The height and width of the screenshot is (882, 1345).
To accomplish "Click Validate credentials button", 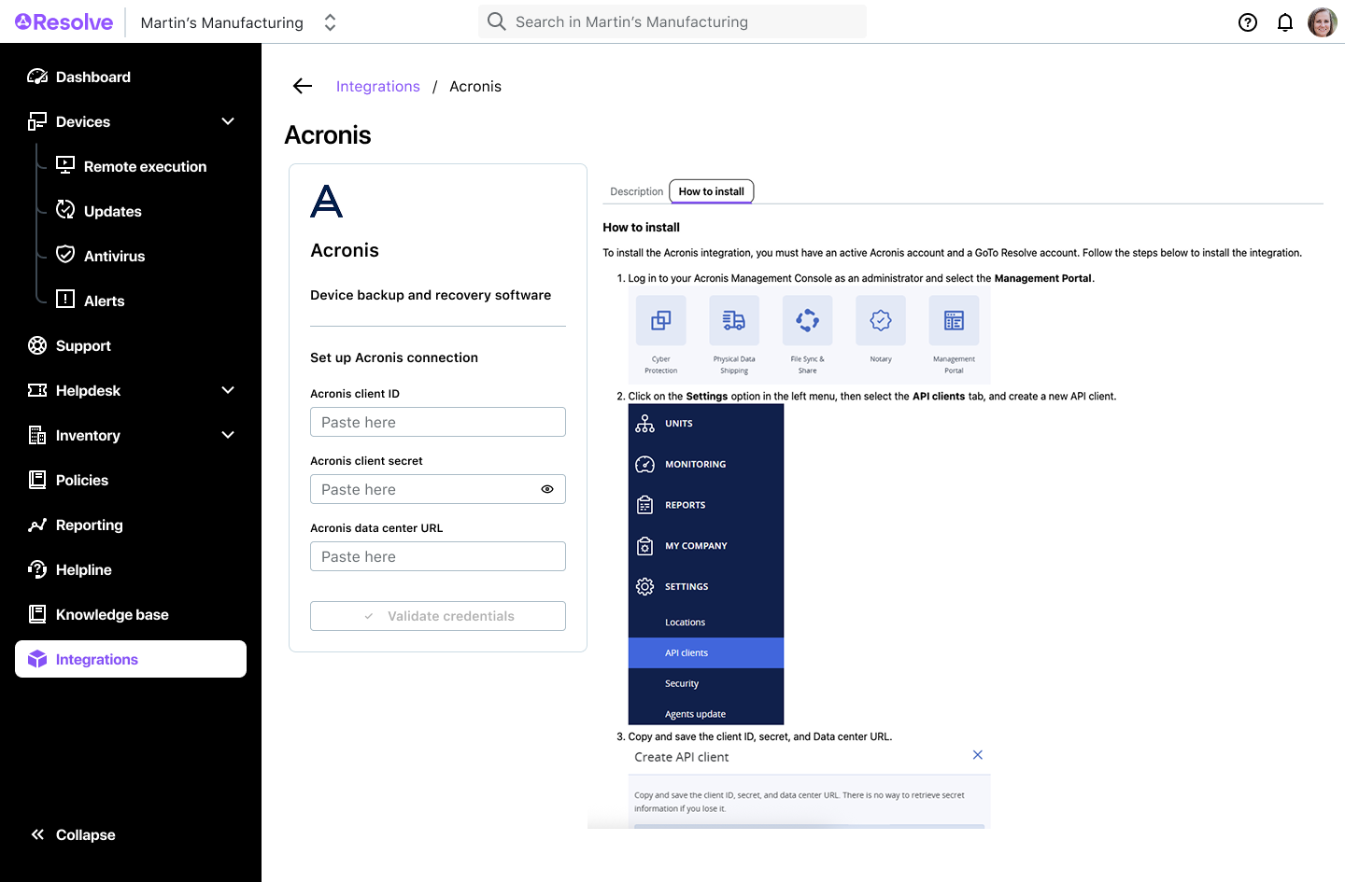I will 438,616.
